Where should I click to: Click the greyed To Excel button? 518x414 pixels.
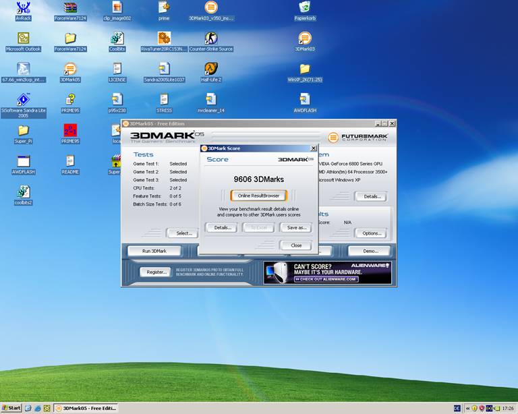pyautogui.click(x=259, y=227)
